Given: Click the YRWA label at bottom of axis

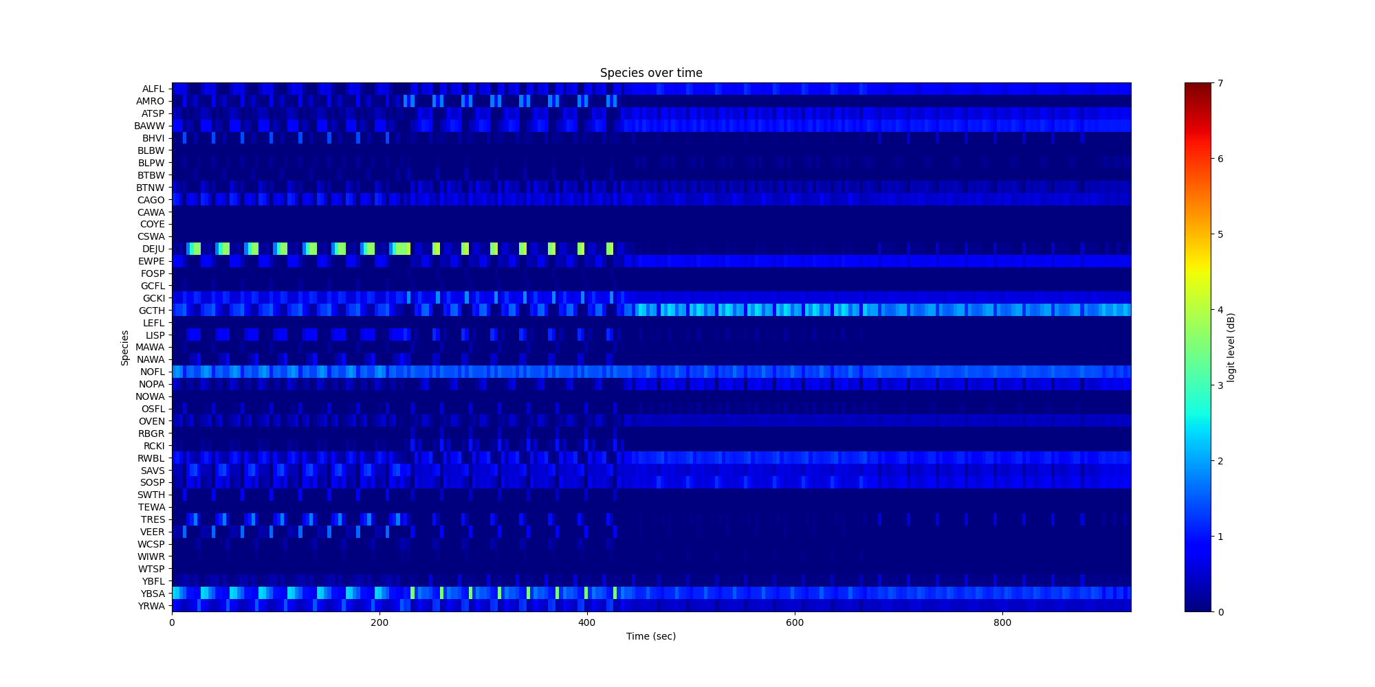Looking at the screenshot, I should [151, 606].
